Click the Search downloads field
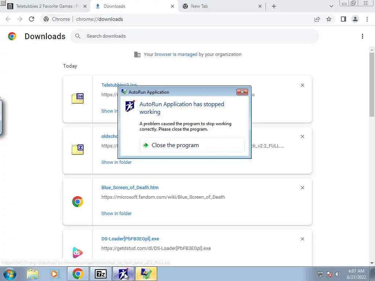Viewport: 375px width, 281px height. [194, 36]
